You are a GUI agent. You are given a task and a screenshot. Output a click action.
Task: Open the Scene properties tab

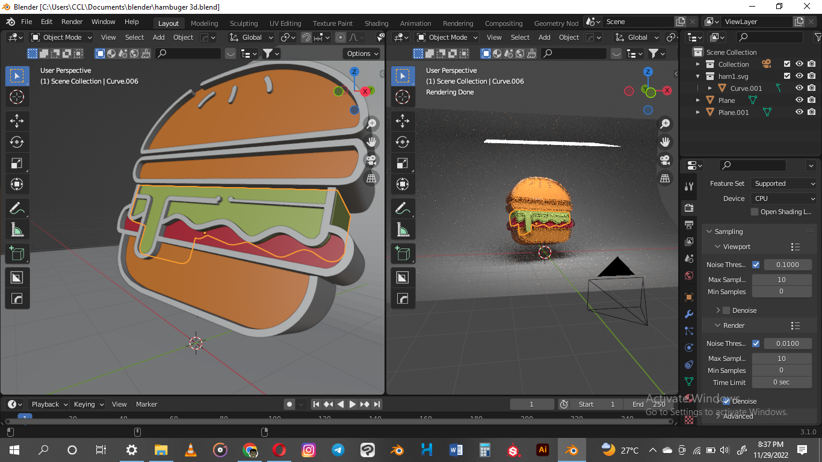coord(689,259)
